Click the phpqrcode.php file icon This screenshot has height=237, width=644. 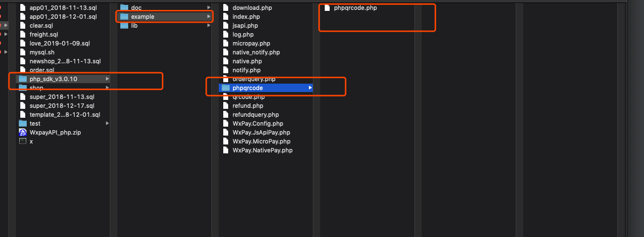[x=327, y=7]
